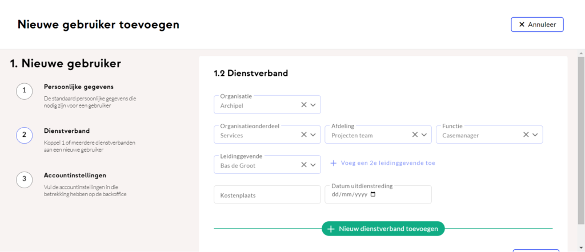Click the step 1 circle icon

click(x=24, y=91)
